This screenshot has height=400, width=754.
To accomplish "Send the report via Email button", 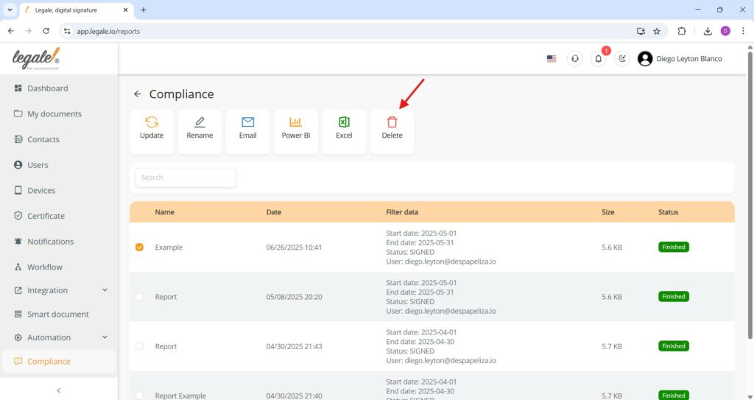I will pyautogui.click(x=247, y=132).
